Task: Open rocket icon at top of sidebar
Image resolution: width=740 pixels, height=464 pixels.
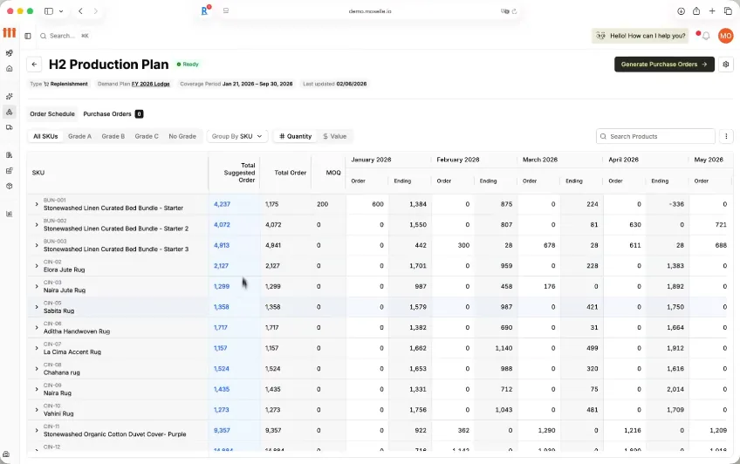Action: click(9, 53)
